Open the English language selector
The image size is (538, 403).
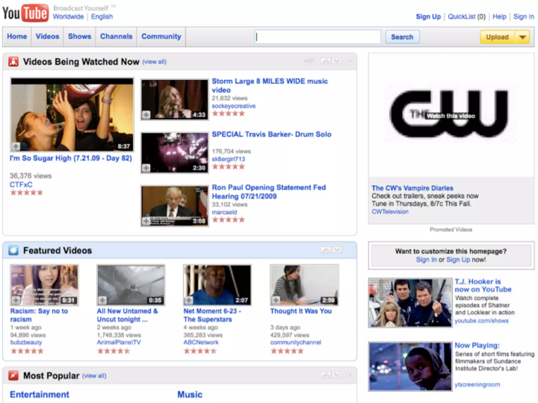[x=102, y=17]
